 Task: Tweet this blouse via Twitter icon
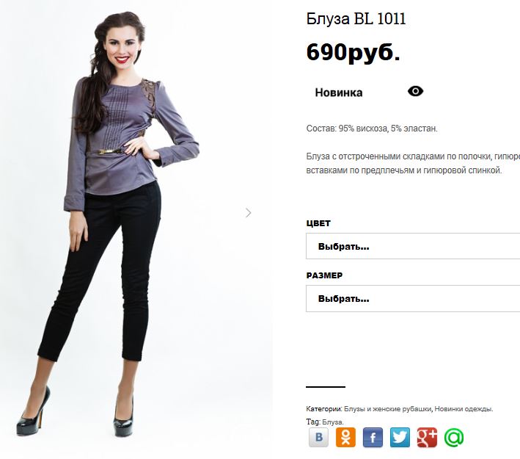click(x=400, y=438)
